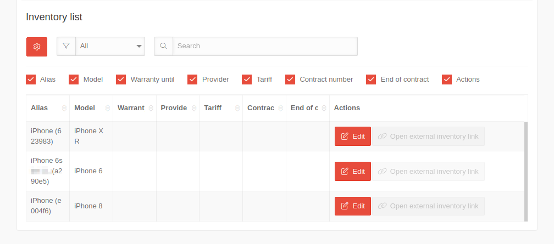Uncheck the Alias column checkbox
This screenshot has width=554, height=244.
(31, 80)
